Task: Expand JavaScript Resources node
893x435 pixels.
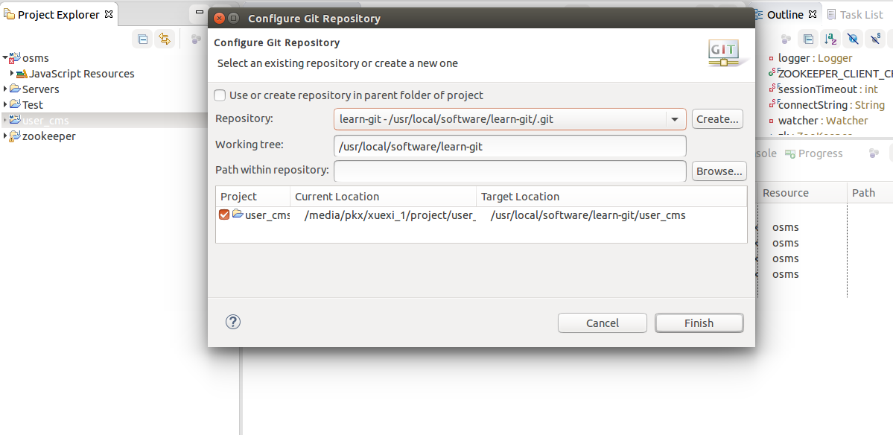Action: click(x=12, y=74)
